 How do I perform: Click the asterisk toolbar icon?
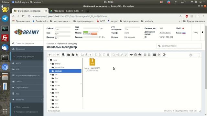(139, 55)
